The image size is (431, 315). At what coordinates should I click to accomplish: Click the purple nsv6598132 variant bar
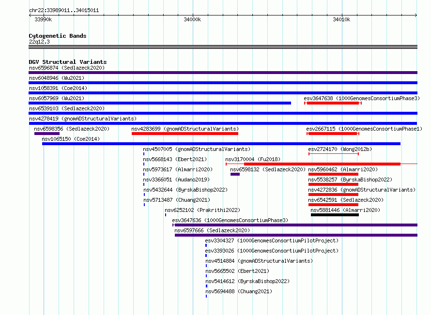[235, 174]
